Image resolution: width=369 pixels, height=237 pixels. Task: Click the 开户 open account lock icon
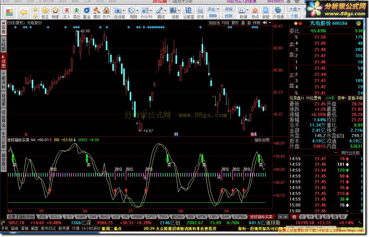pyautogui.click(x=106, y=13)
